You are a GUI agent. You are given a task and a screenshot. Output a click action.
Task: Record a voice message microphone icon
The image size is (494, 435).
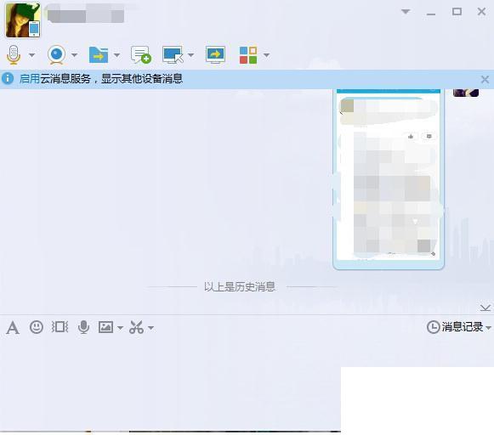click(83, 327)
